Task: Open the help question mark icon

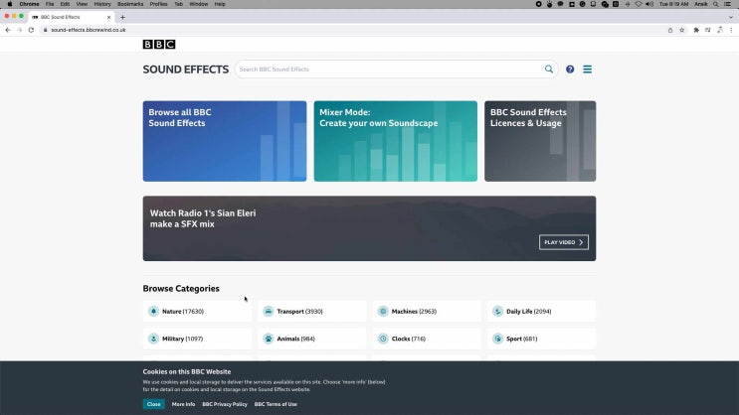Action: click(570, 69)
